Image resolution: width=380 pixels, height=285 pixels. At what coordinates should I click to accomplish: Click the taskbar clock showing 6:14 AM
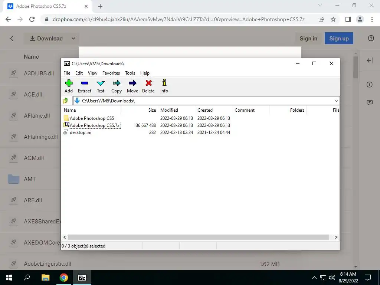tap(348, 278)
